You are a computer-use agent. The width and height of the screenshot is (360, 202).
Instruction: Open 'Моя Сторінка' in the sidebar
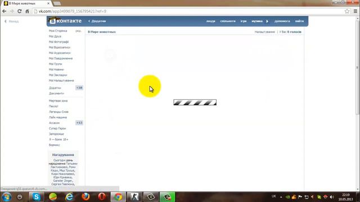tap(58, 31)
